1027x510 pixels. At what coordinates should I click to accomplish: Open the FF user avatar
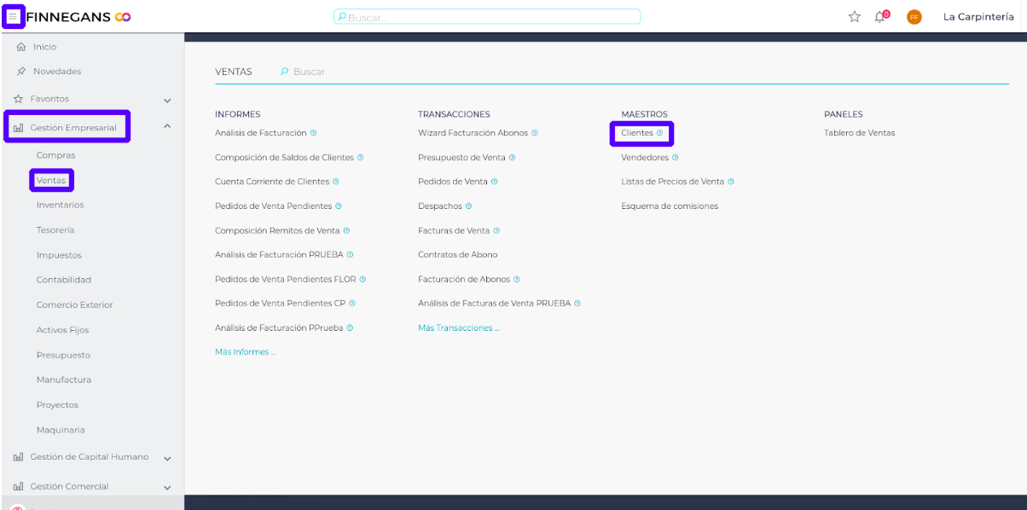click(x=914, y=17)
